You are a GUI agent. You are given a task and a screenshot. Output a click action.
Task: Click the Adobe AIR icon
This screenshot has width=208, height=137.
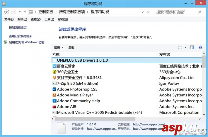tap(54, 107)
